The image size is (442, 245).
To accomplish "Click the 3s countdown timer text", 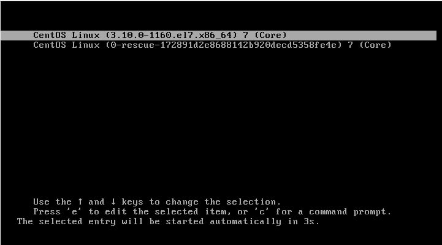I will (309, 221).
